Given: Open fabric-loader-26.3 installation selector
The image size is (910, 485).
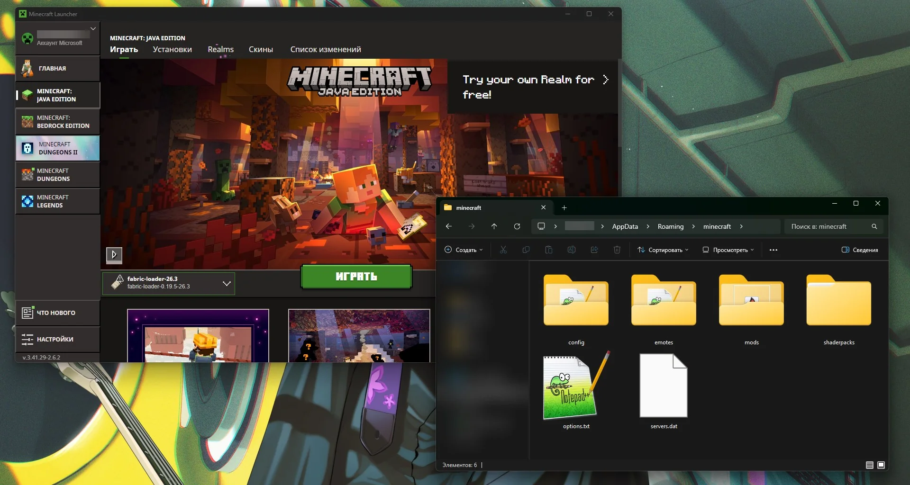Looking at the screenshot, I should pos(169,283).
